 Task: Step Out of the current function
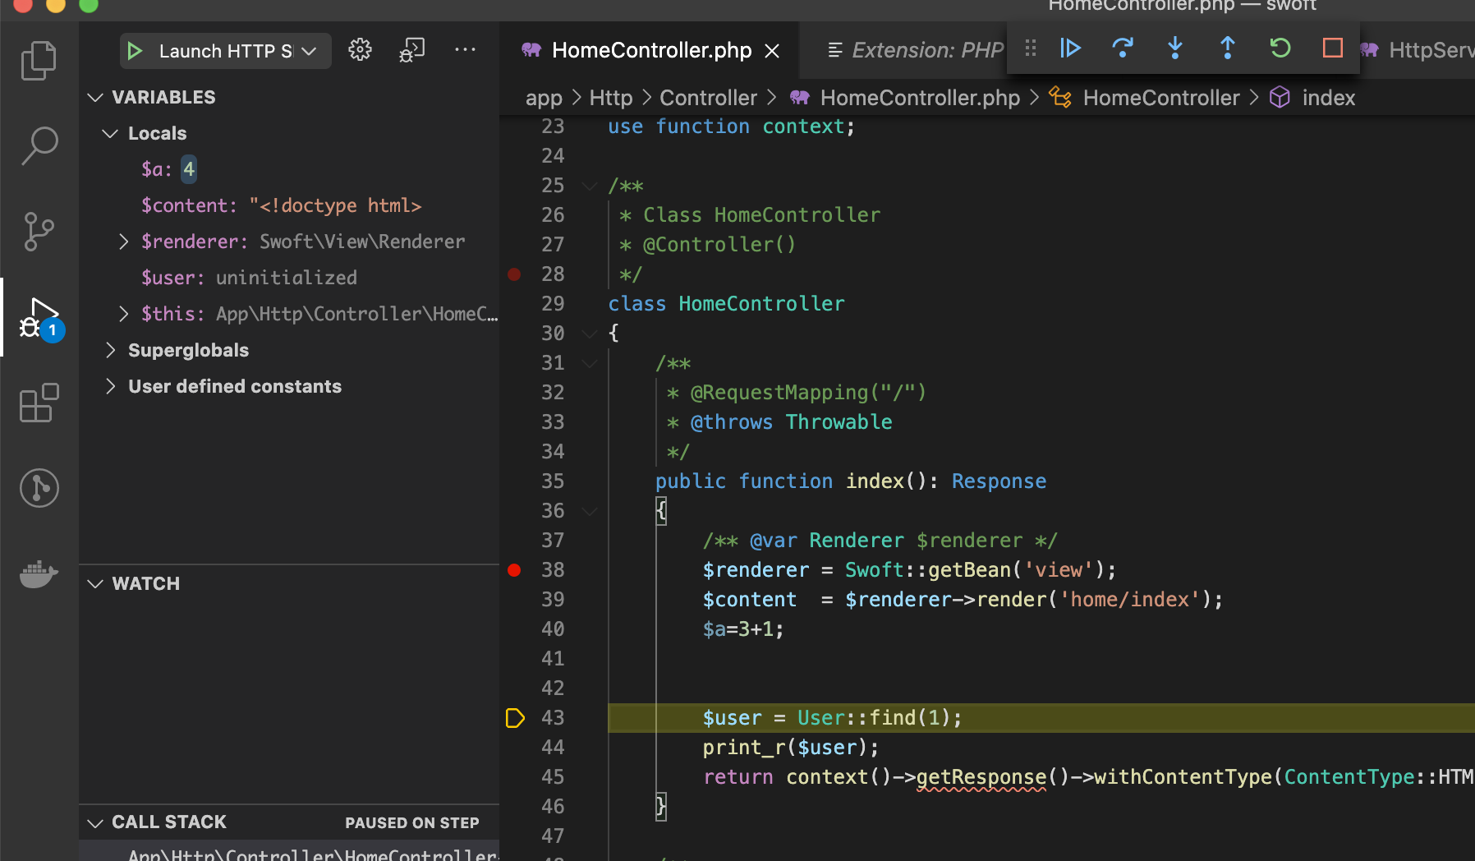click(1228, 48)
